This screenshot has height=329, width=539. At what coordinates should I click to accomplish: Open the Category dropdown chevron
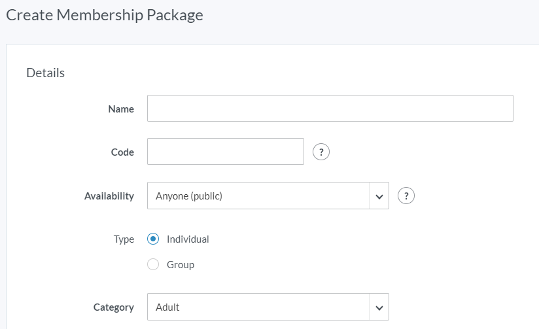click(x=379, y=307)
